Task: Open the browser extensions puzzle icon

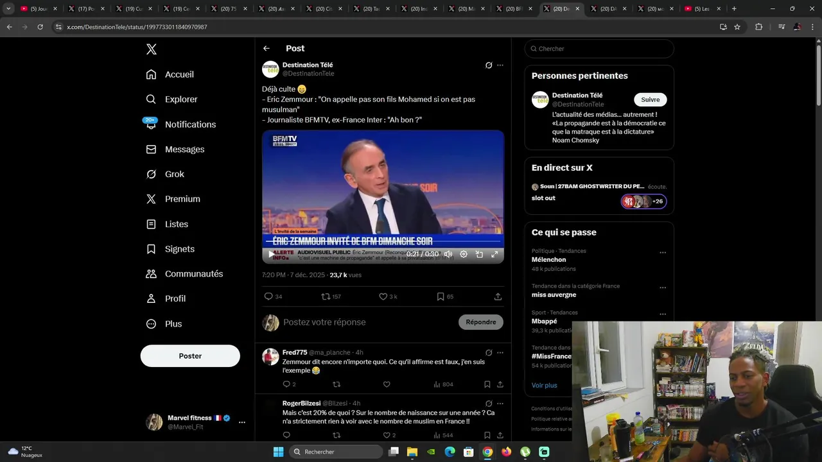Action: click(x=758, y=27)
